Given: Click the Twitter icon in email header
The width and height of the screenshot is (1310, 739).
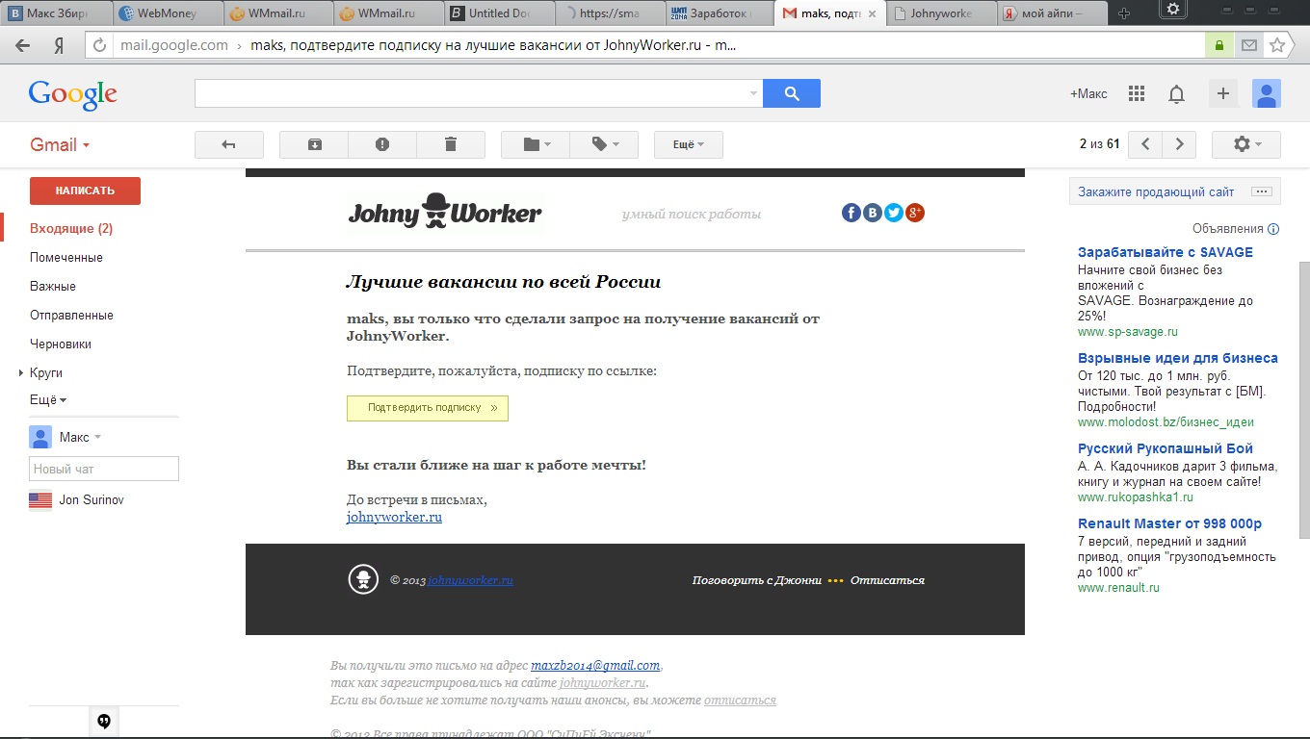Looking at the screenshot, I should tap(894, 213).
